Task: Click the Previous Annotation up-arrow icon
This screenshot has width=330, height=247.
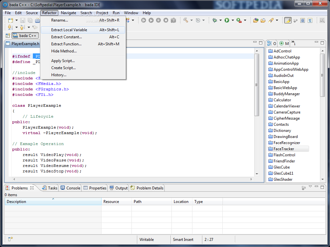Action: 22,27
